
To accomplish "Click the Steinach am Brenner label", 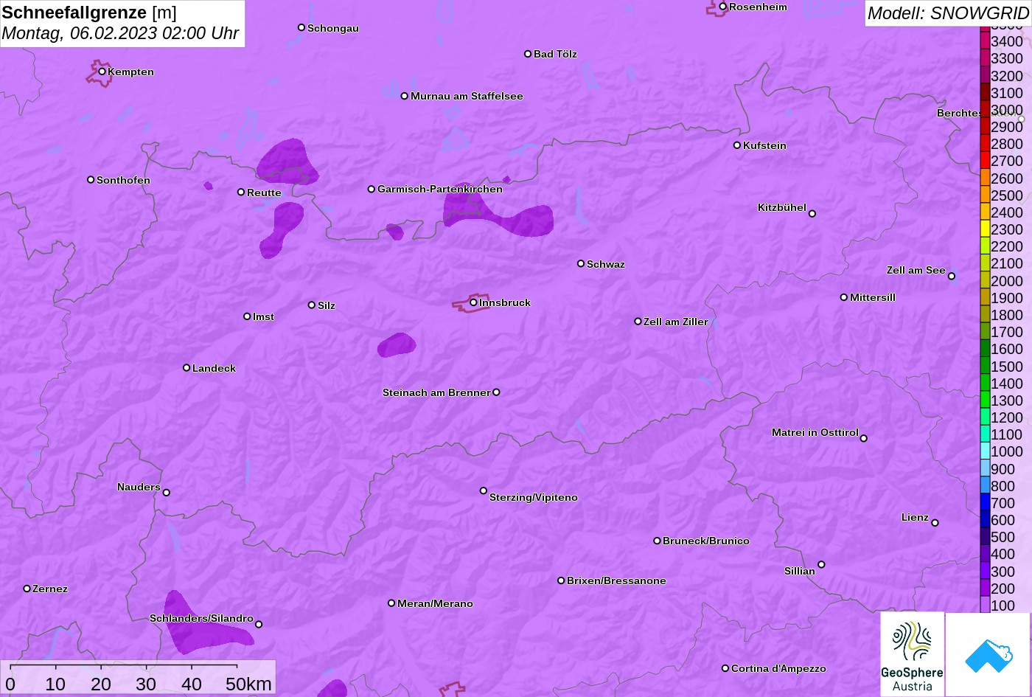I will 436,392.
